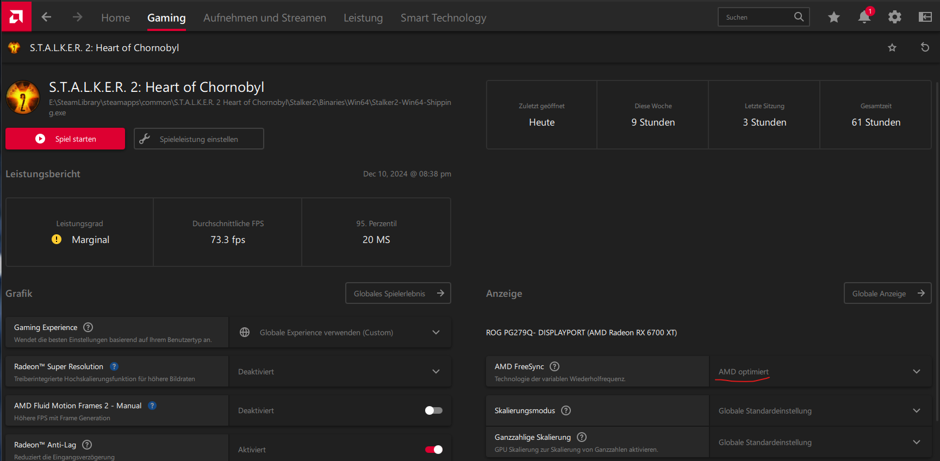This screenshot has width=940, height=461.
Task: Click the AMD logo icon
Action: pos(16,17)
